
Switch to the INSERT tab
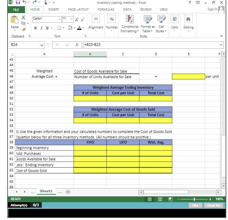54,10
